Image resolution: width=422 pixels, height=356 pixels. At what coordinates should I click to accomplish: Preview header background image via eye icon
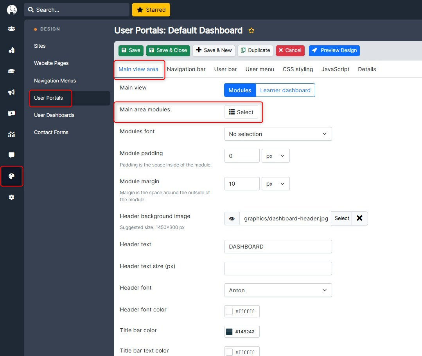coord(232,218)
